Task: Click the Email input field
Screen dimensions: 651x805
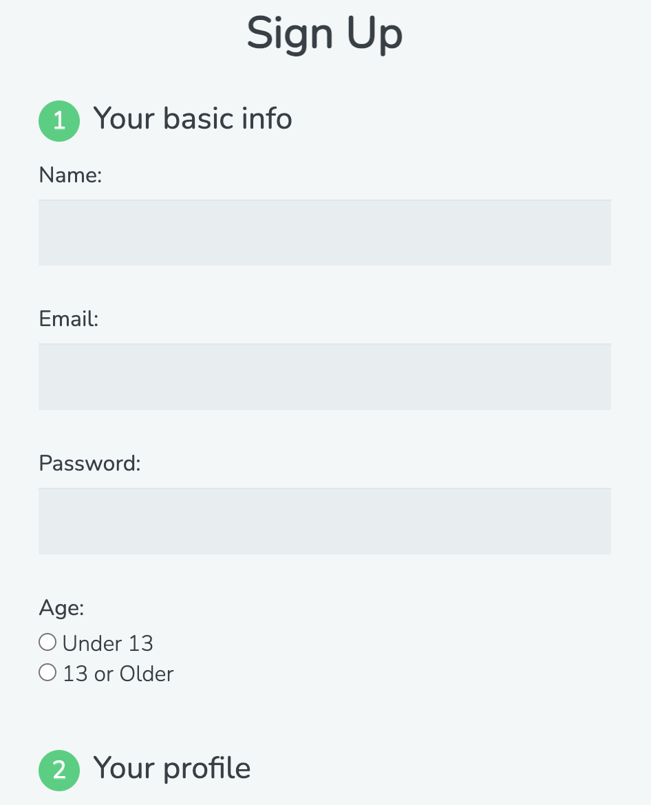Action: click(x=325, y=376)
